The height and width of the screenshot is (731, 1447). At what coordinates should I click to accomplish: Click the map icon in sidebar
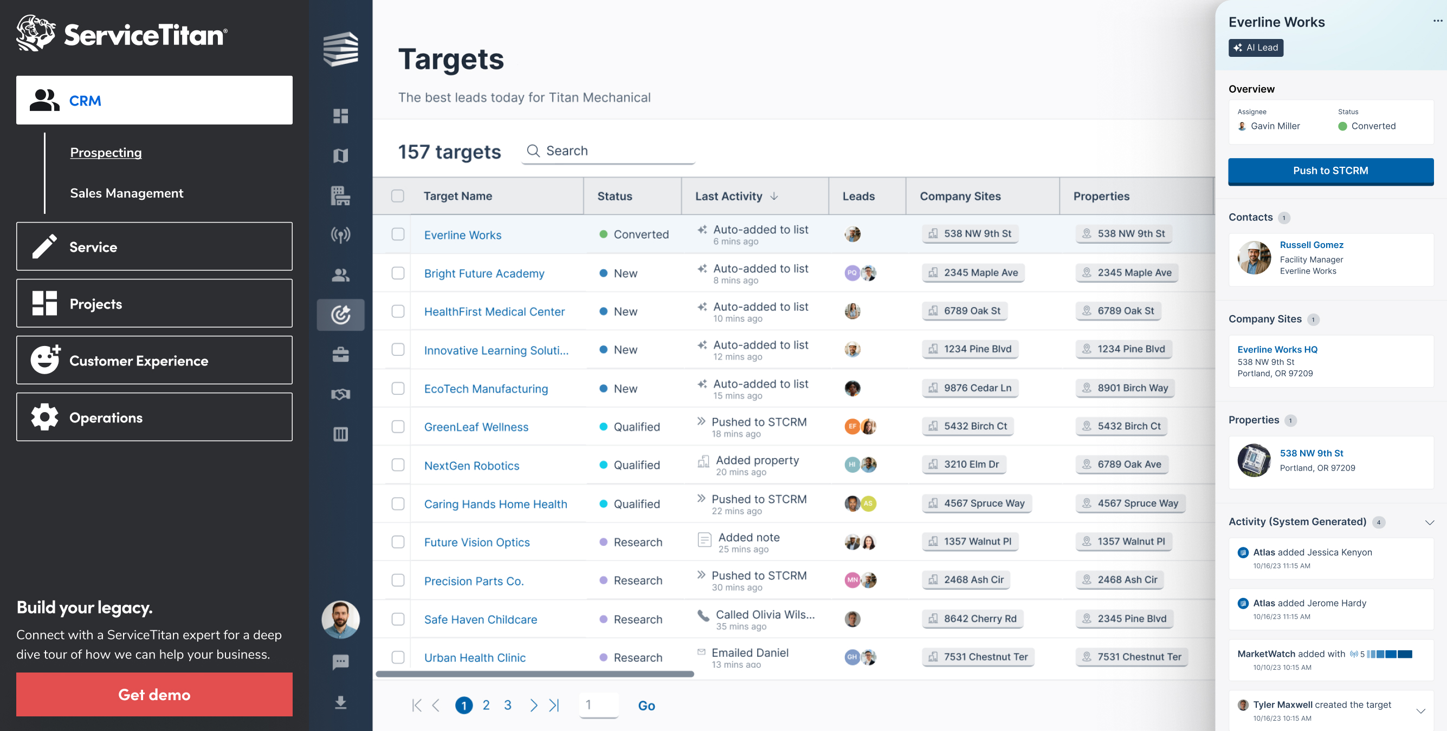340,155
